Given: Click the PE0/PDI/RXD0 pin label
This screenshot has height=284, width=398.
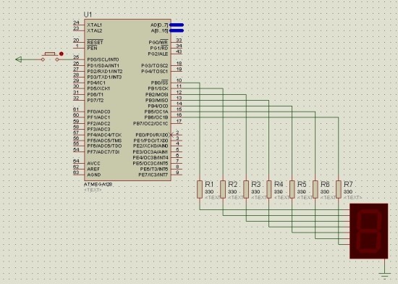Looking at the screenshot, I should [x=152, y=135].
